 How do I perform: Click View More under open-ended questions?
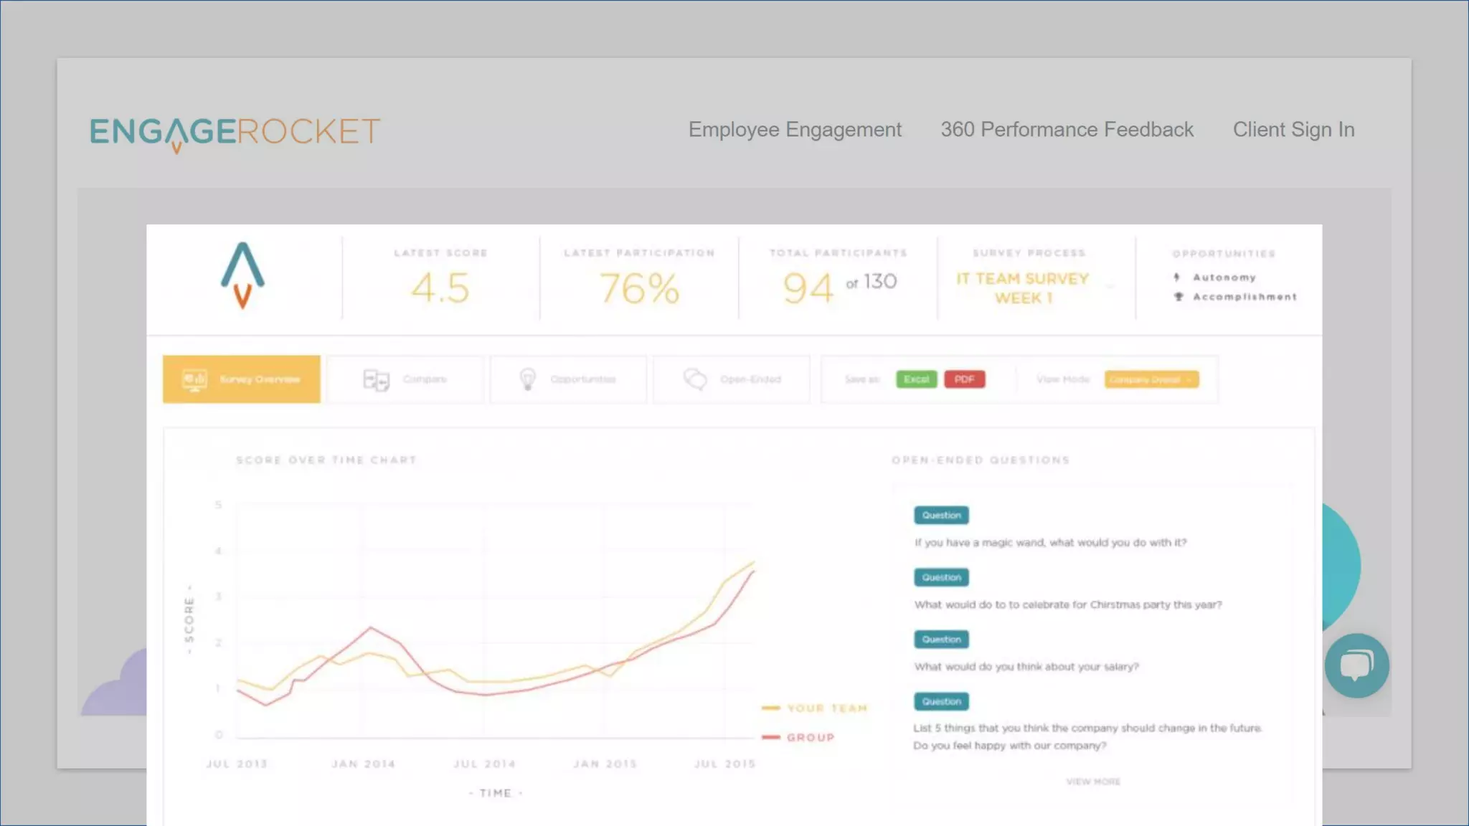click(1092, 782)
